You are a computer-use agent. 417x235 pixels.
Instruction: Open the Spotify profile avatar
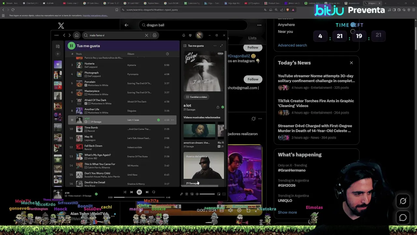199,35
